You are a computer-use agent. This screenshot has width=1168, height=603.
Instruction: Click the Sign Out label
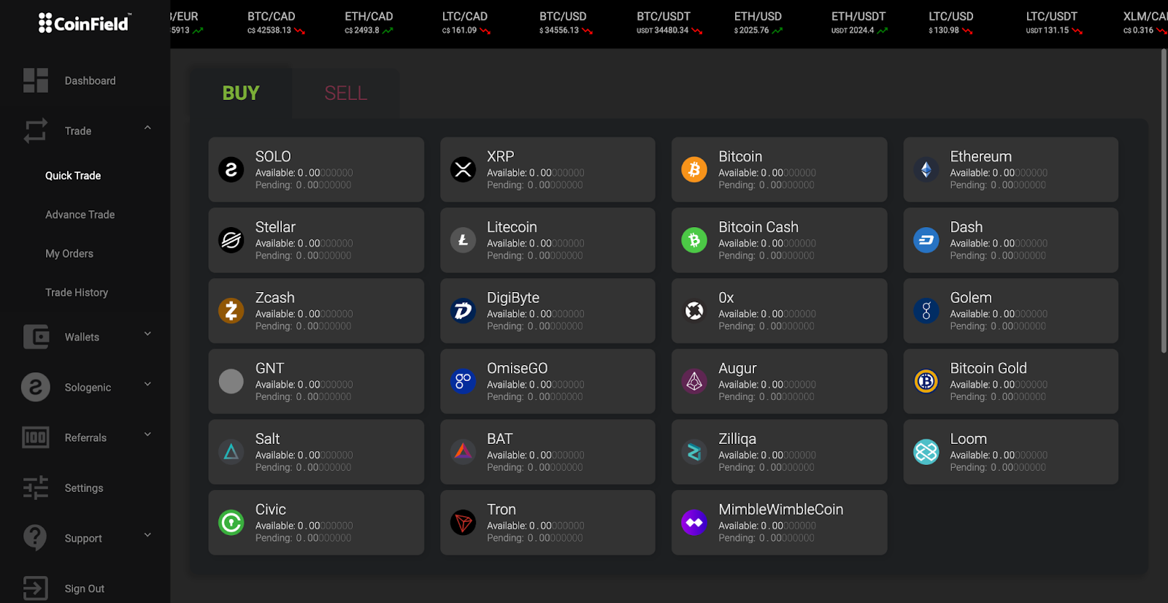pyautogui.click(x=85, y=588)
